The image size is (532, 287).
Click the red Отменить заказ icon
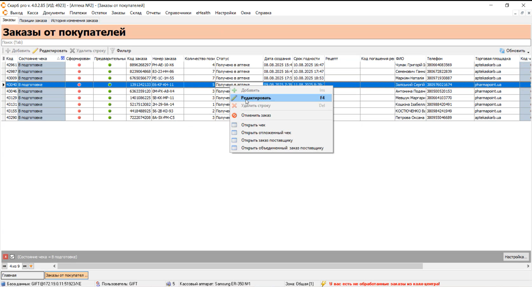coord(234,115)
